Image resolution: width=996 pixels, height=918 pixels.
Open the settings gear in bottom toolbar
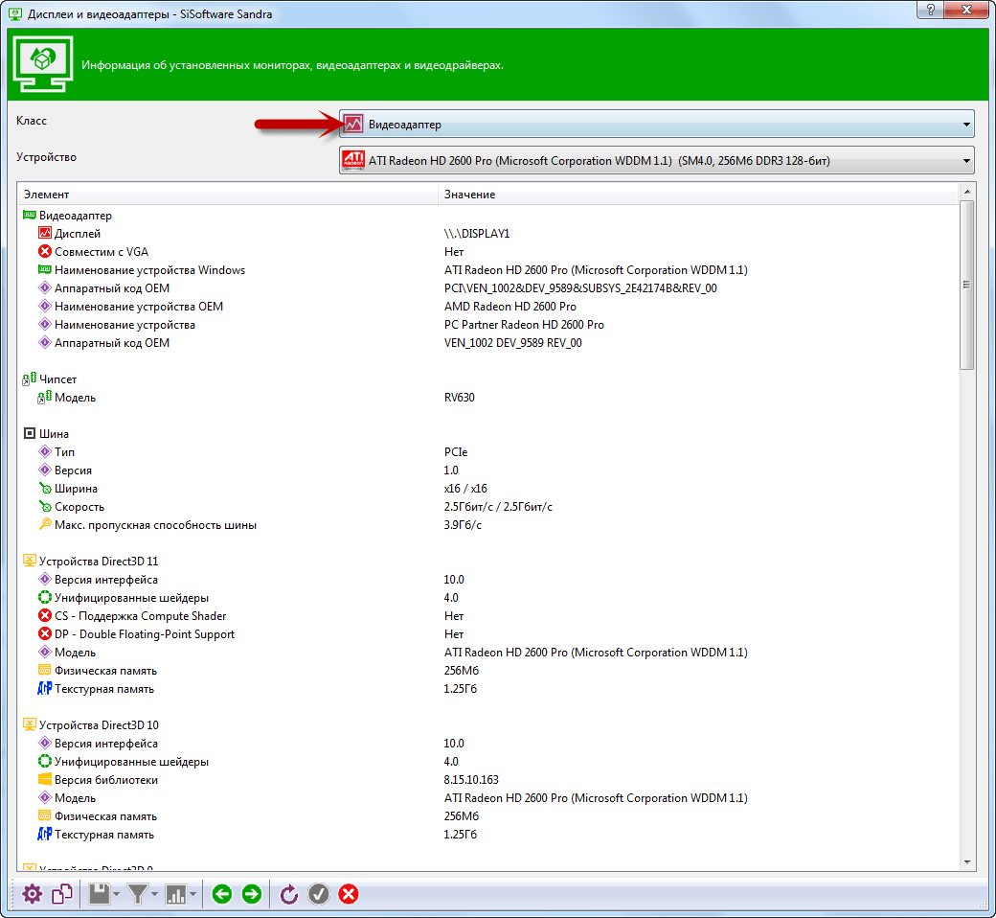[33, 894]
